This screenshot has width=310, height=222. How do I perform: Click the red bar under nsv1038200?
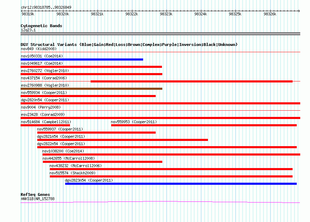tap(171, 154)
